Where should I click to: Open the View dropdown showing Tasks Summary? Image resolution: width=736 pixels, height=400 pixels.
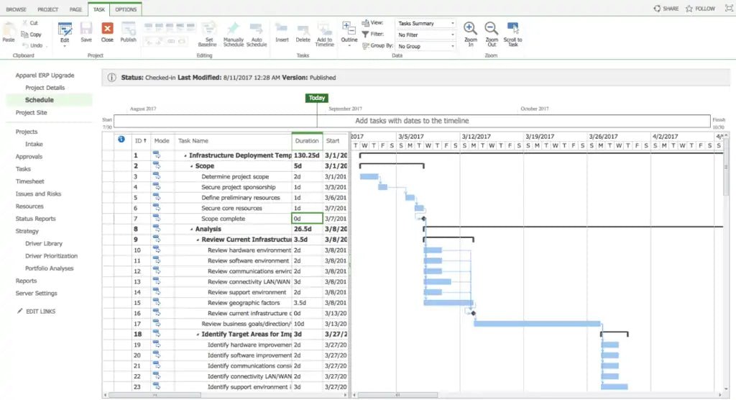(x=425, y=23)
